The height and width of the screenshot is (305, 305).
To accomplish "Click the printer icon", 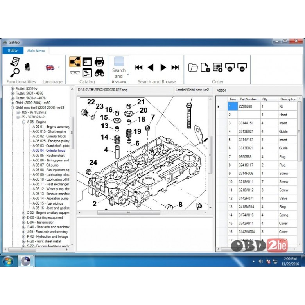I will tap(99, 62).
